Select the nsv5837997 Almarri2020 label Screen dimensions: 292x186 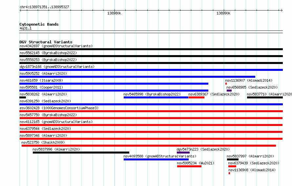point(250,156)
